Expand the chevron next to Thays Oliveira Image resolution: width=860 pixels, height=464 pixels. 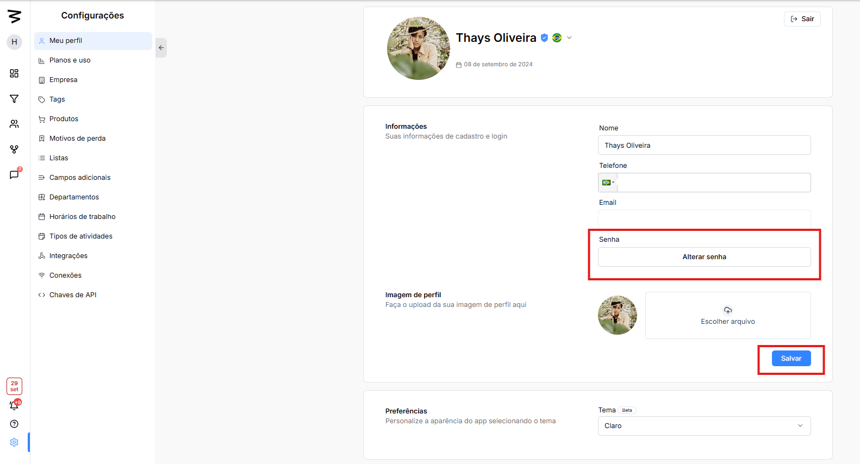(x=569, y=38)
